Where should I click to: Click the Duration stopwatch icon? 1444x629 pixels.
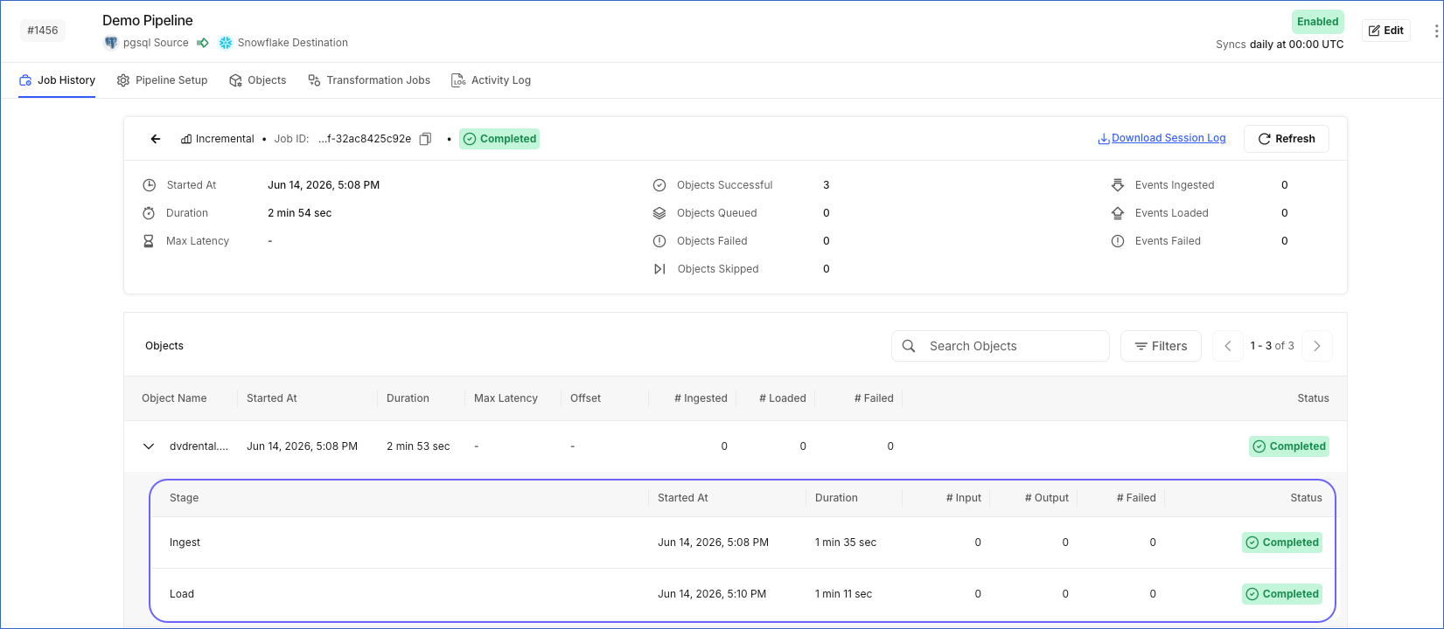149,213
